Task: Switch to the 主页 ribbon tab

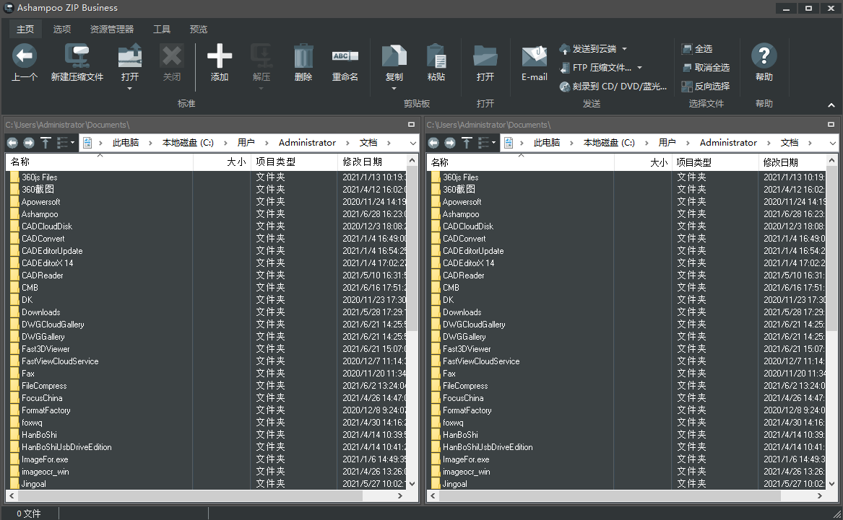Action: tap(25, 29)
